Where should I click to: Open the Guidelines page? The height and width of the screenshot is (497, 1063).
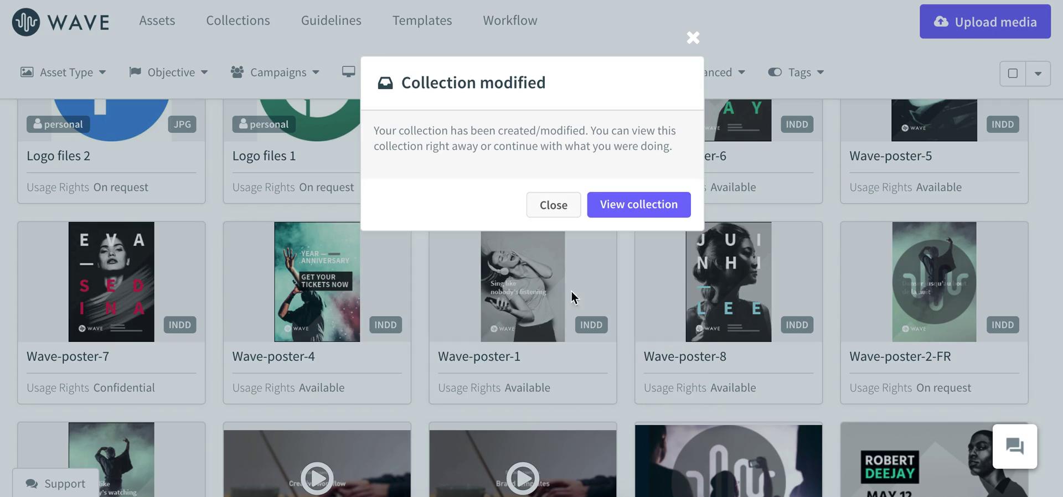tap(331, 20)
